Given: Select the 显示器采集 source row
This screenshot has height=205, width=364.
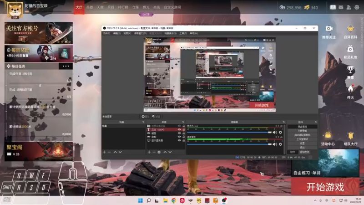Looking at the screenshot, I should point(166,141).
